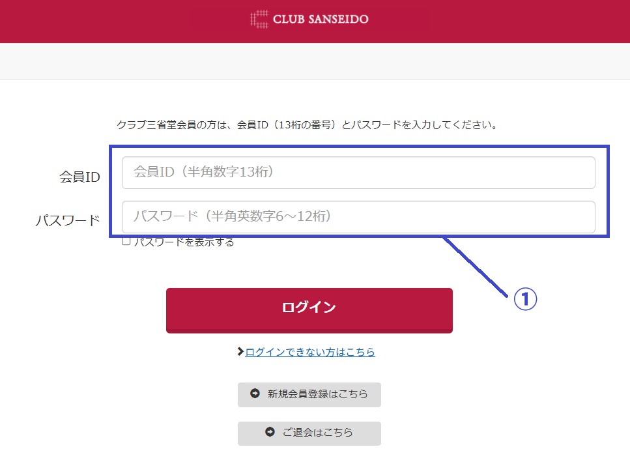
Task: Click the arrow icon in 新規会員登録はこちら
Action: [x=255, y=394]
